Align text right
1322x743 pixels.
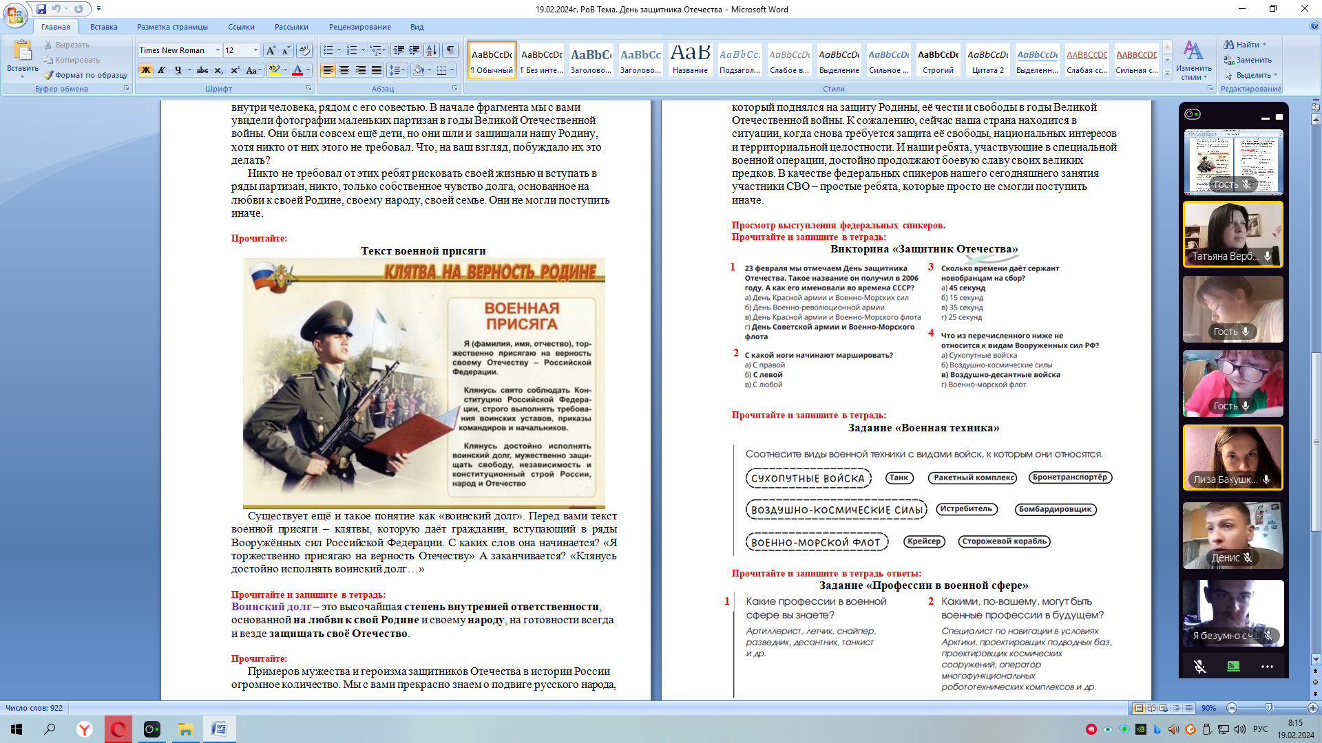click(360, 70)
